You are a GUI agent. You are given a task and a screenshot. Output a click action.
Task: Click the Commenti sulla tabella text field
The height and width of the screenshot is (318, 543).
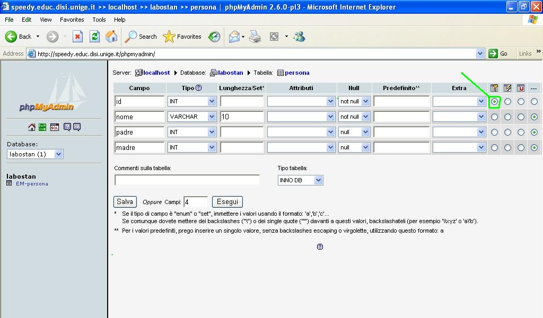187,180
